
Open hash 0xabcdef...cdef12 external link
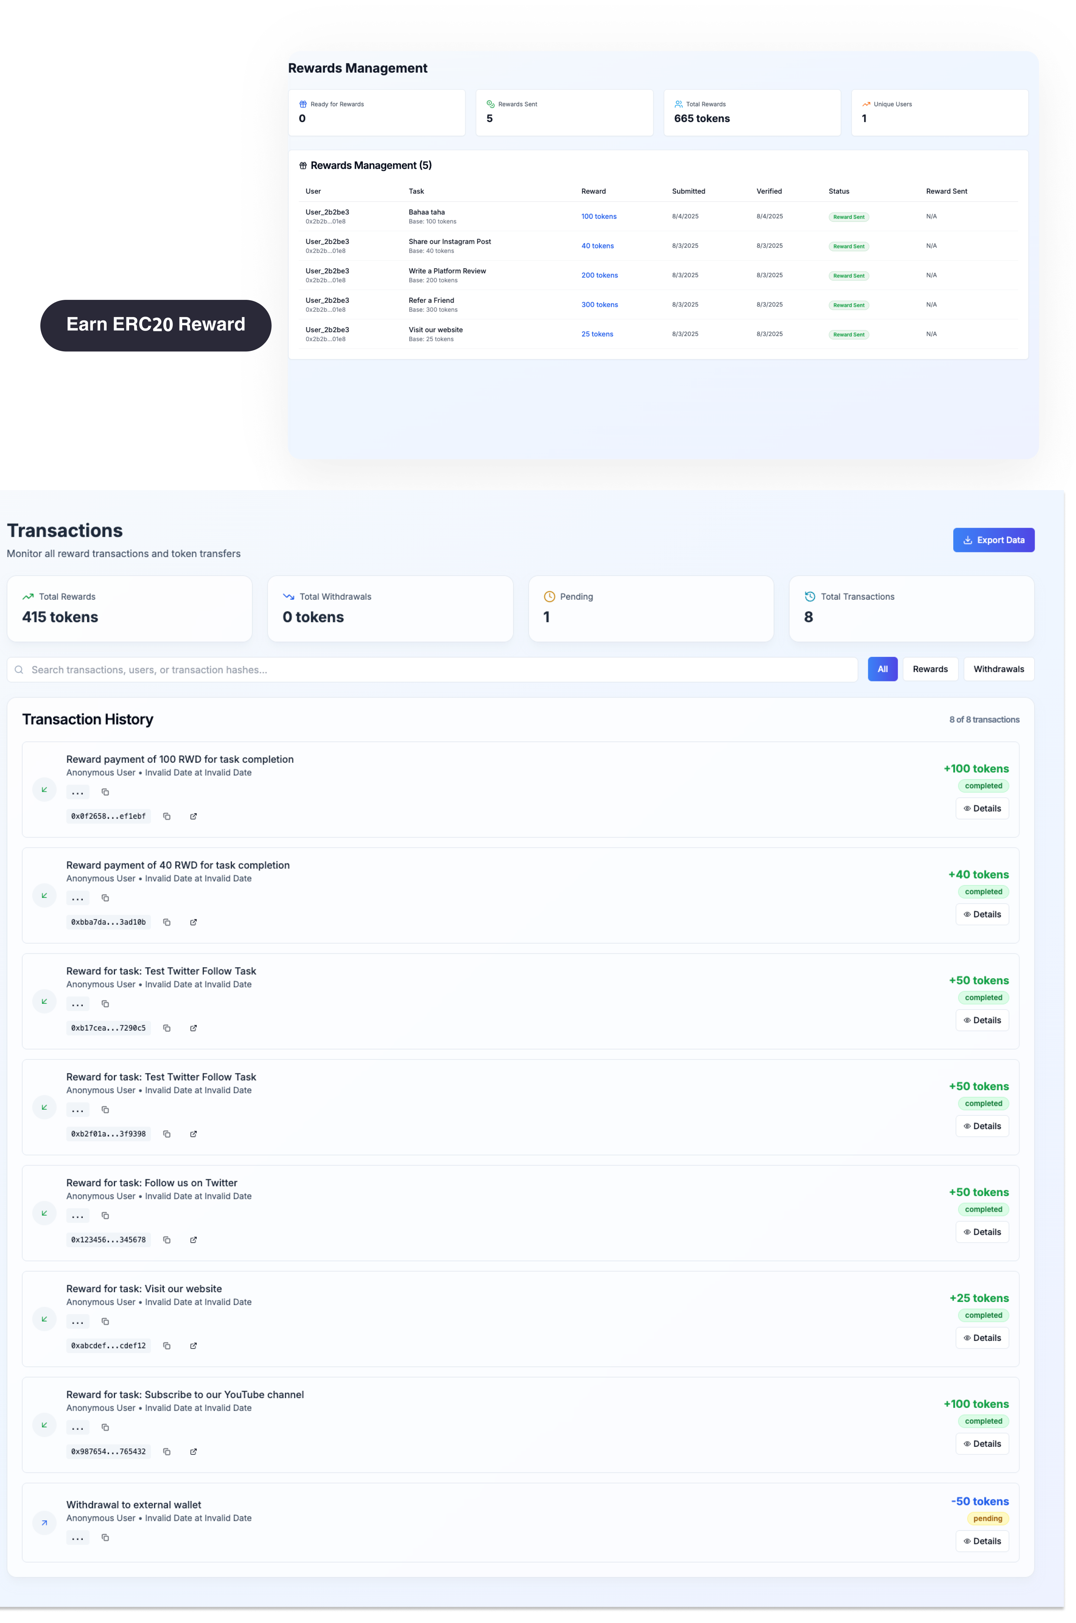(x=194, y=1345)
